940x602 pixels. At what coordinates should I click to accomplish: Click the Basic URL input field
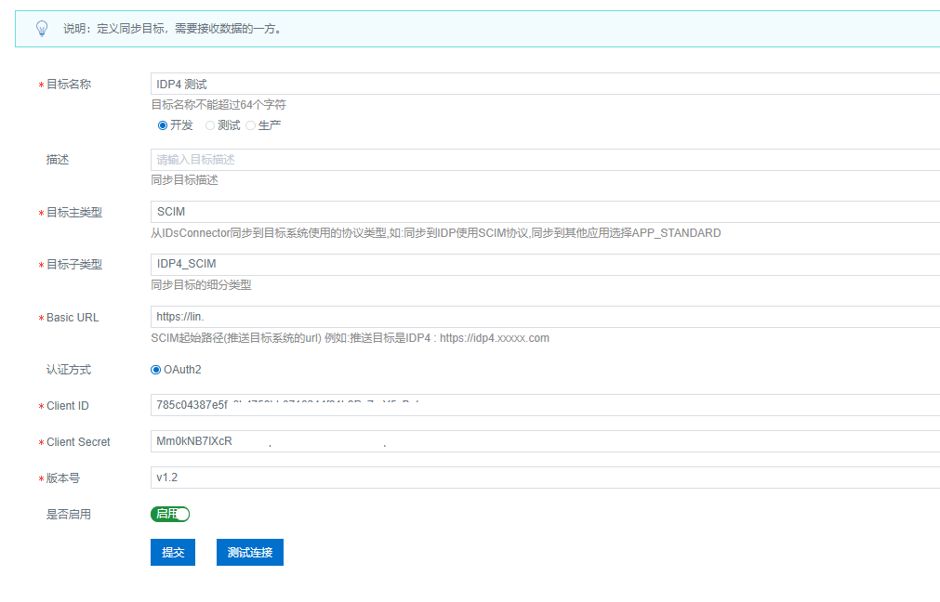(544, 317)
